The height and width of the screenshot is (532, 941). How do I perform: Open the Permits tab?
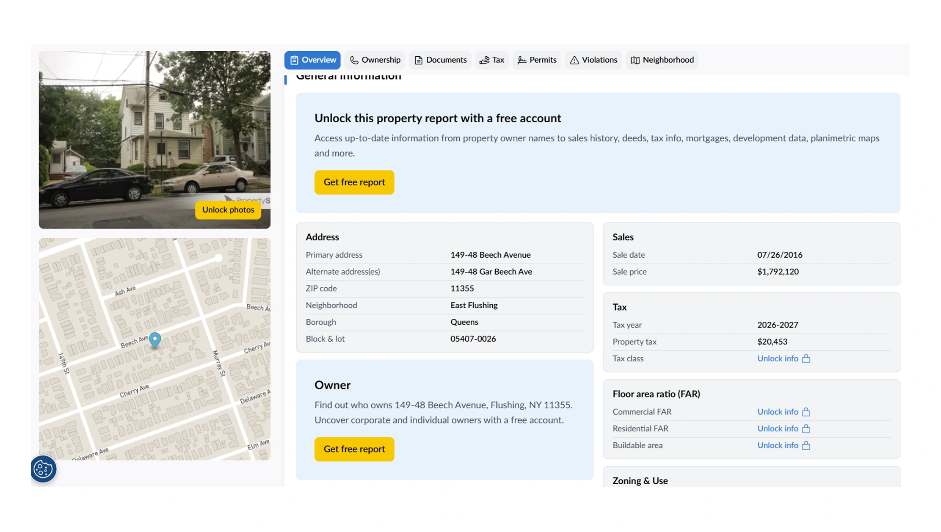(537, 60)
